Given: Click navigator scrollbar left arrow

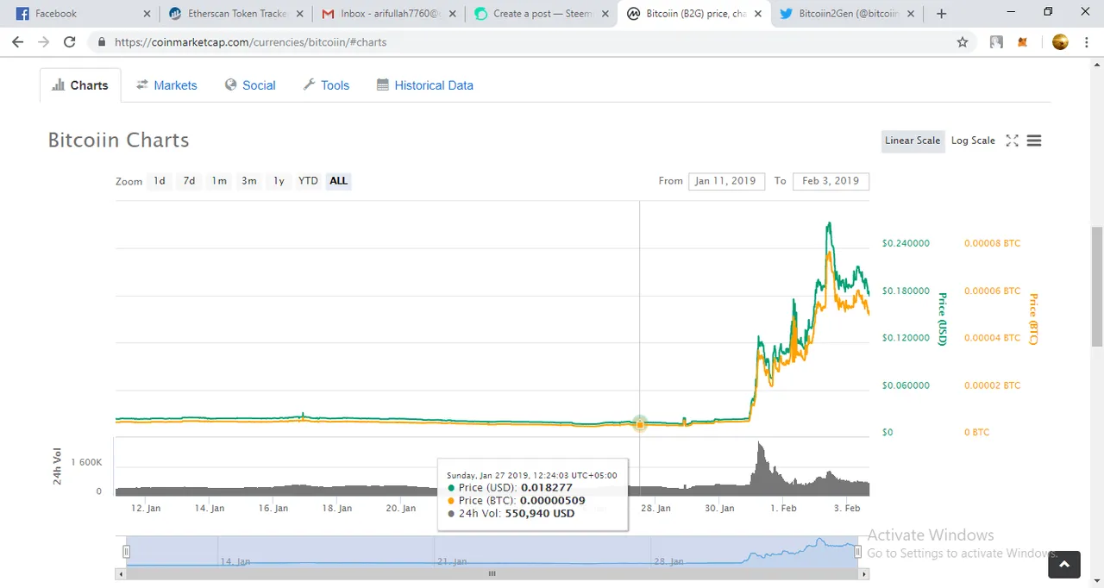Looking at the screenshot, I should 121,573.
